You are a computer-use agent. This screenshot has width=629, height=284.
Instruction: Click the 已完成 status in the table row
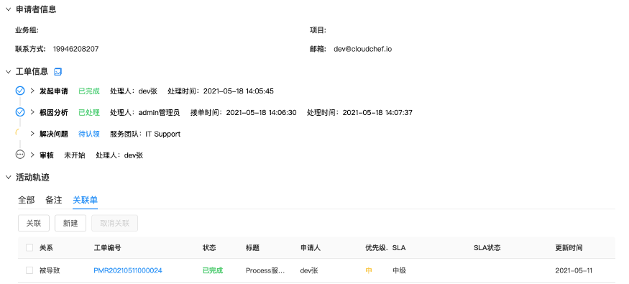point(213,271)
